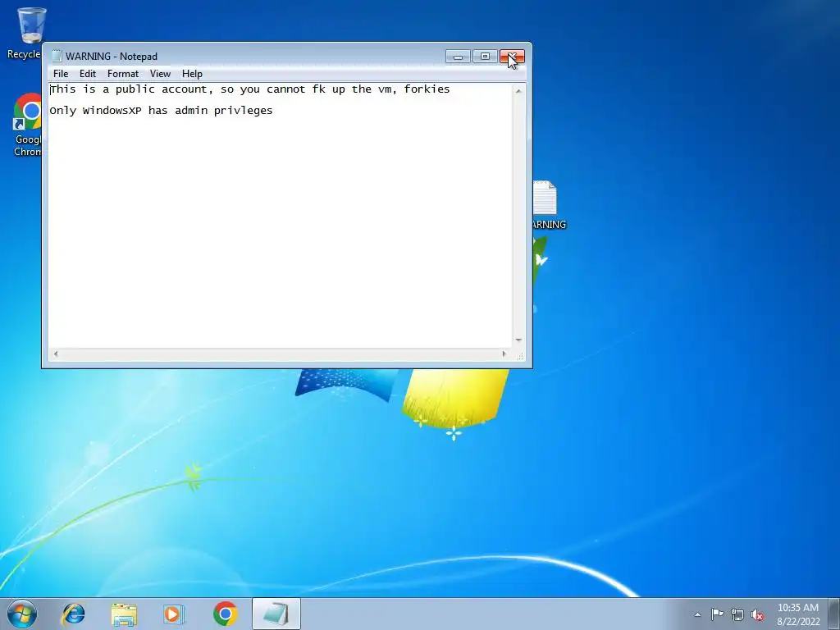Open the View menu in Notepad

pos(160,73)
